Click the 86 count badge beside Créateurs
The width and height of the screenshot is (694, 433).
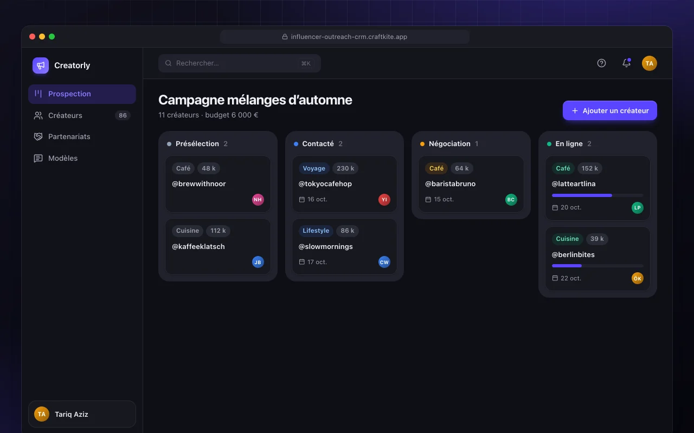[123, 115]
